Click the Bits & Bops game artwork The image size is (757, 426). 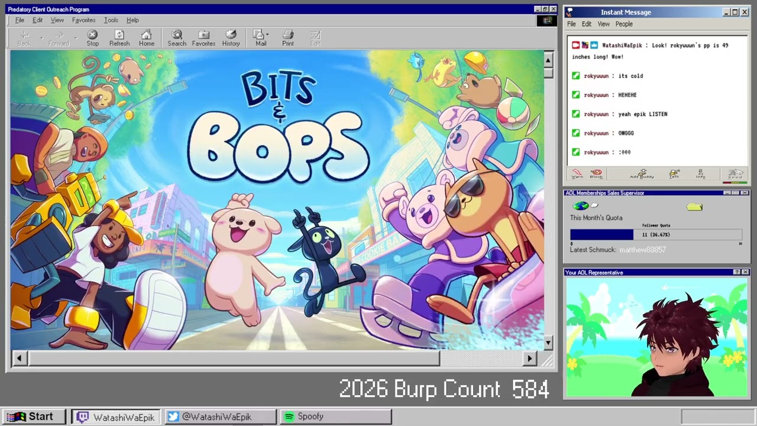277,200
